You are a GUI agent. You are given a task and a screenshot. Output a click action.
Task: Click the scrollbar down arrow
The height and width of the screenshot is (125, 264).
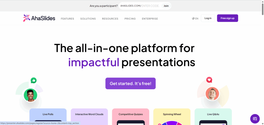(262, 123)
